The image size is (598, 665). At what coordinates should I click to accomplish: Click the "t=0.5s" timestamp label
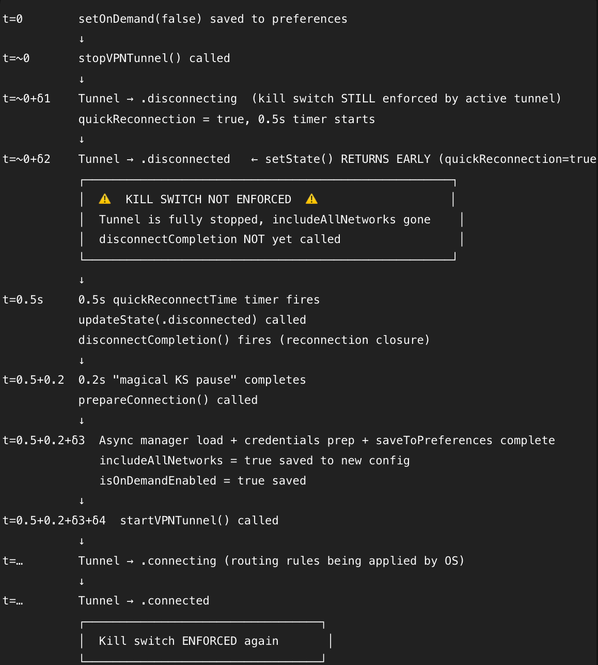[23, 300]
